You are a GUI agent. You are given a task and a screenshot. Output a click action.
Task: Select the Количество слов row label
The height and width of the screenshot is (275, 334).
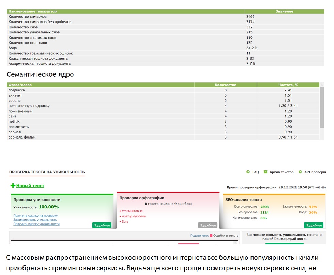pyautogui.click(x=23, y=27)
